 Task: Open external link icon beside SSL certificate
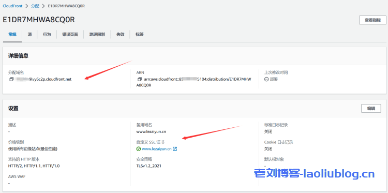pyautogui.click(x=175, y=149)
